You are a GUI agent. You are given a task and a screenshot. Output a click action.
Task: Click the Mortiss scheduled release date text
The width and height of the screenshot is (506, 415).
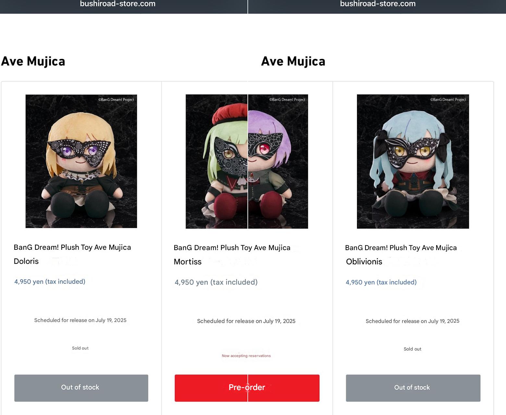coord(246,321)
